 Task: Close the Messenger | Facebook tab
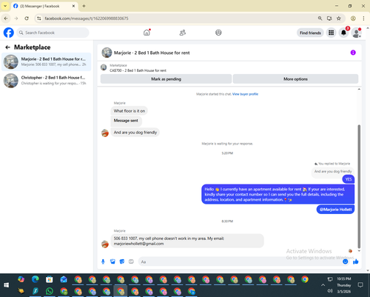tap(73, 6)
